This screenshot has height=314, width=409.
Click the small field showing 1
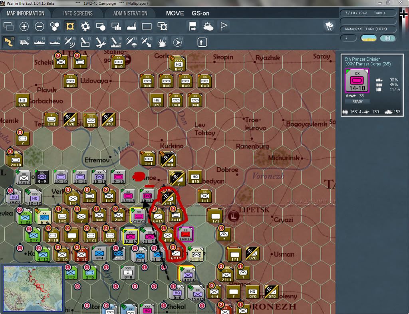348,38
